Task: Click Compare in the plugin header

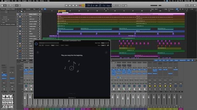Action: (x=47, y=46)
